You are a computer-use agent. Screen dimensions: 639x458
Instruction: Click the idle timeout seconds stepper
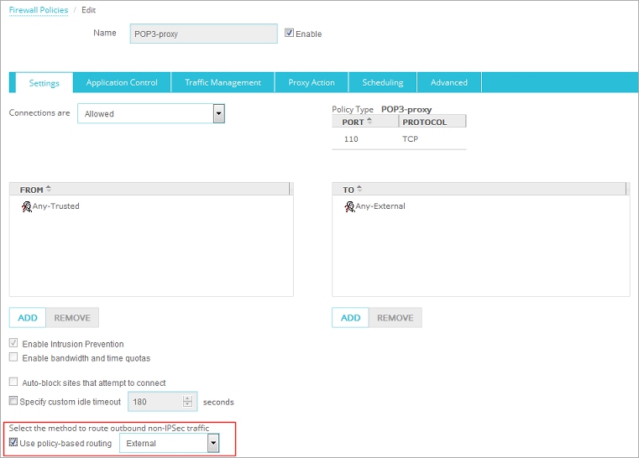[x=188, y=402]
